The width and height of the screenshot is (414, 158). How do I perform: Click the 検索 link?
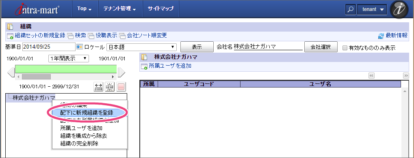(x=80, y=35)
